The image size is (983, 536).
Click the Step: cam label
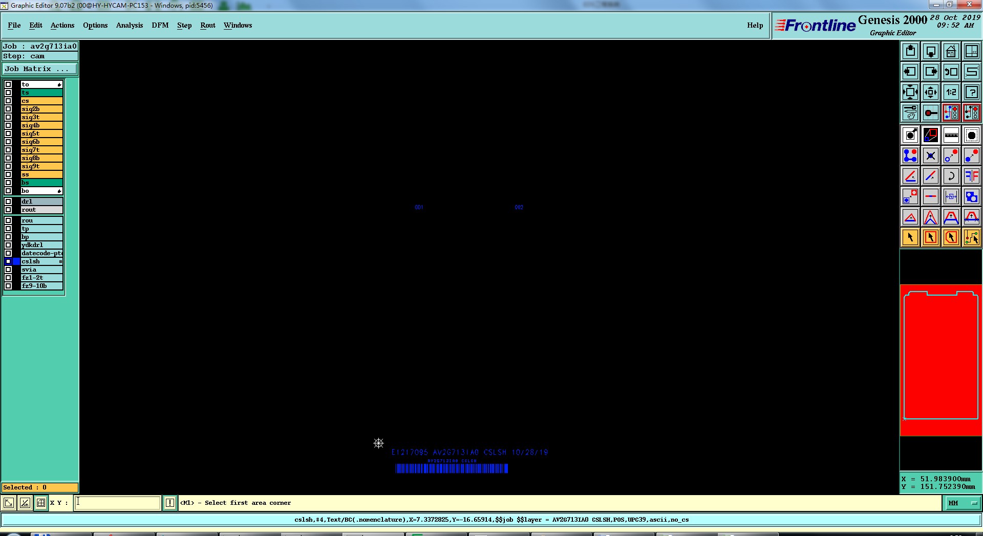pos(40,56)
